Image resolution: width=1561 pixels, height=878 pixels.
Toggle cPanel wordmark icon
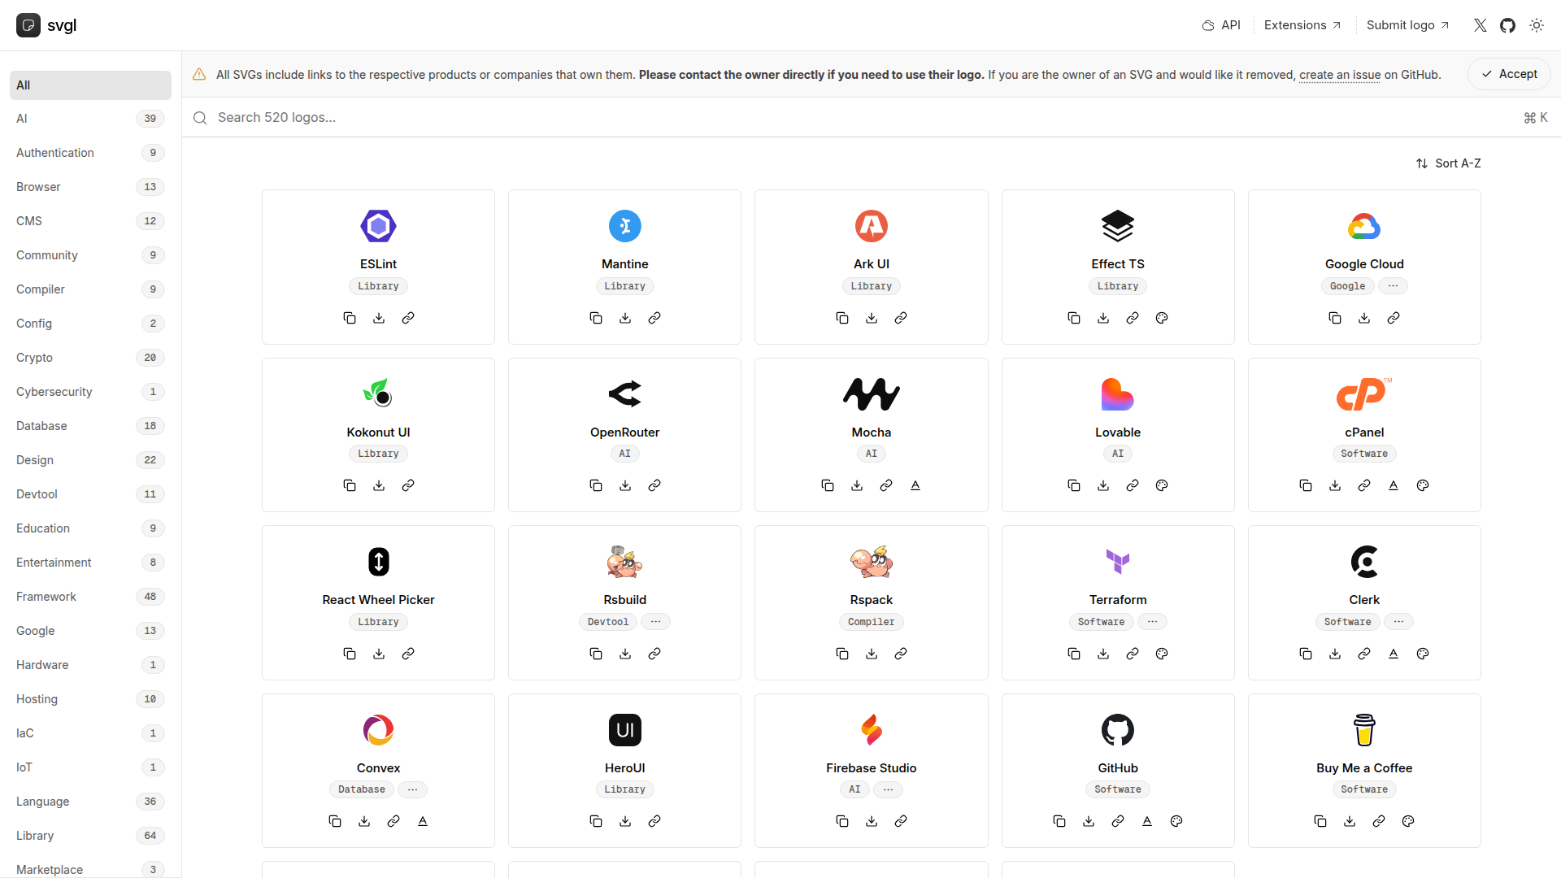[1394, 485]
